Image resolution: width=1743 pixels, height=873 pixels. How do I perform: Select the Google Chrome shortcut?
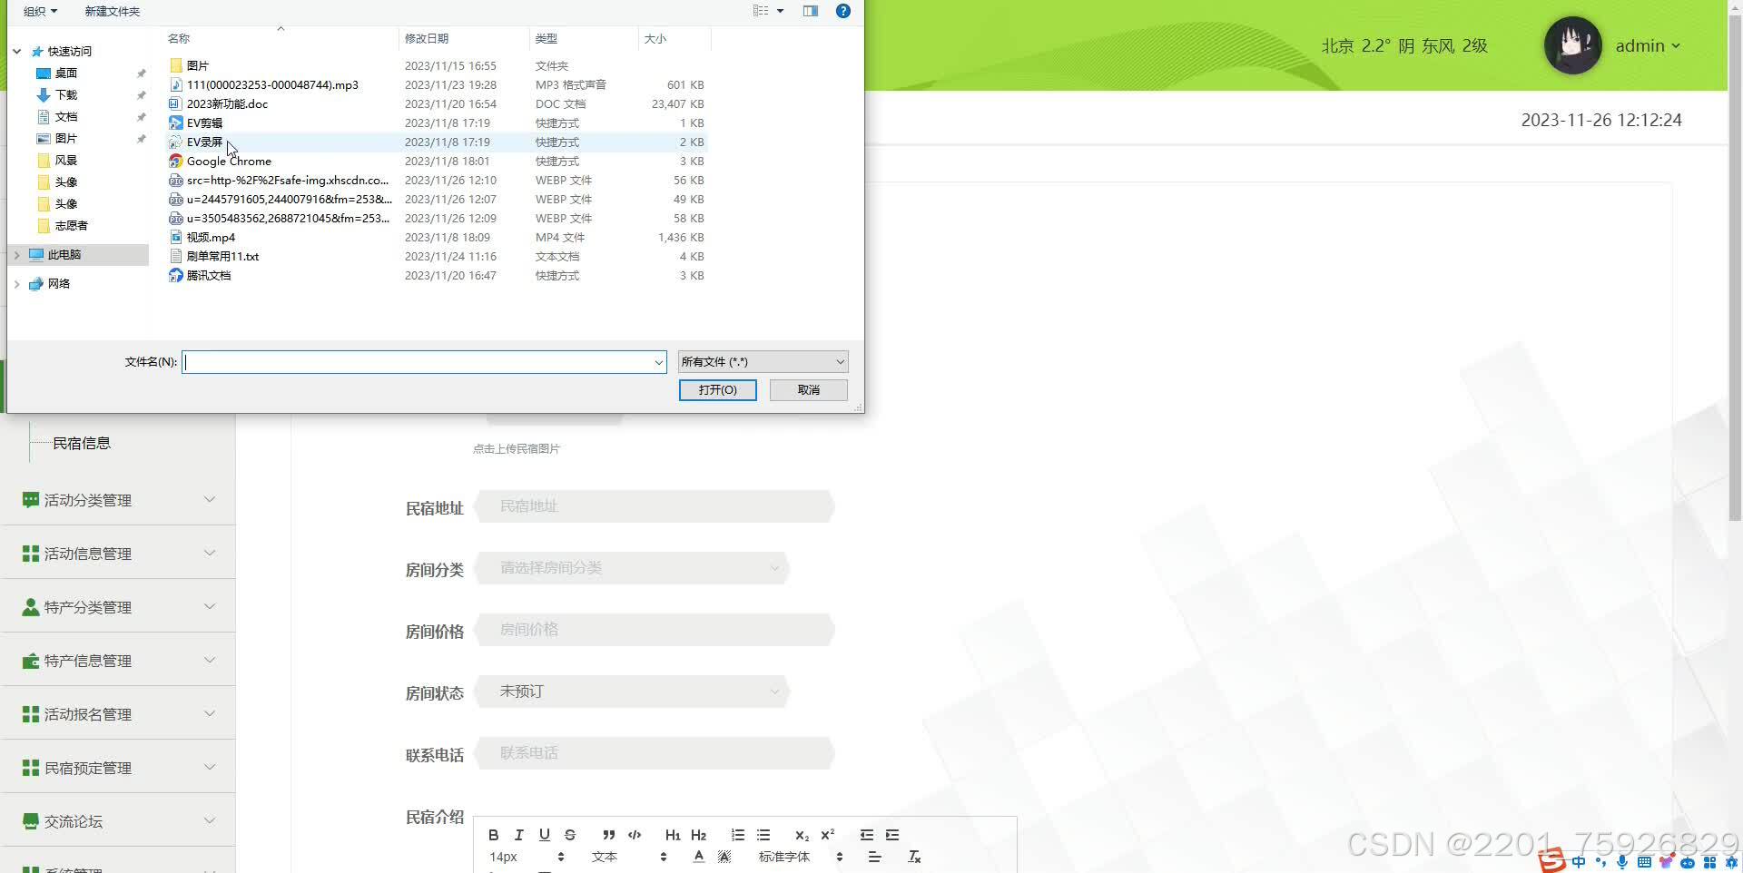coord(229,161)
